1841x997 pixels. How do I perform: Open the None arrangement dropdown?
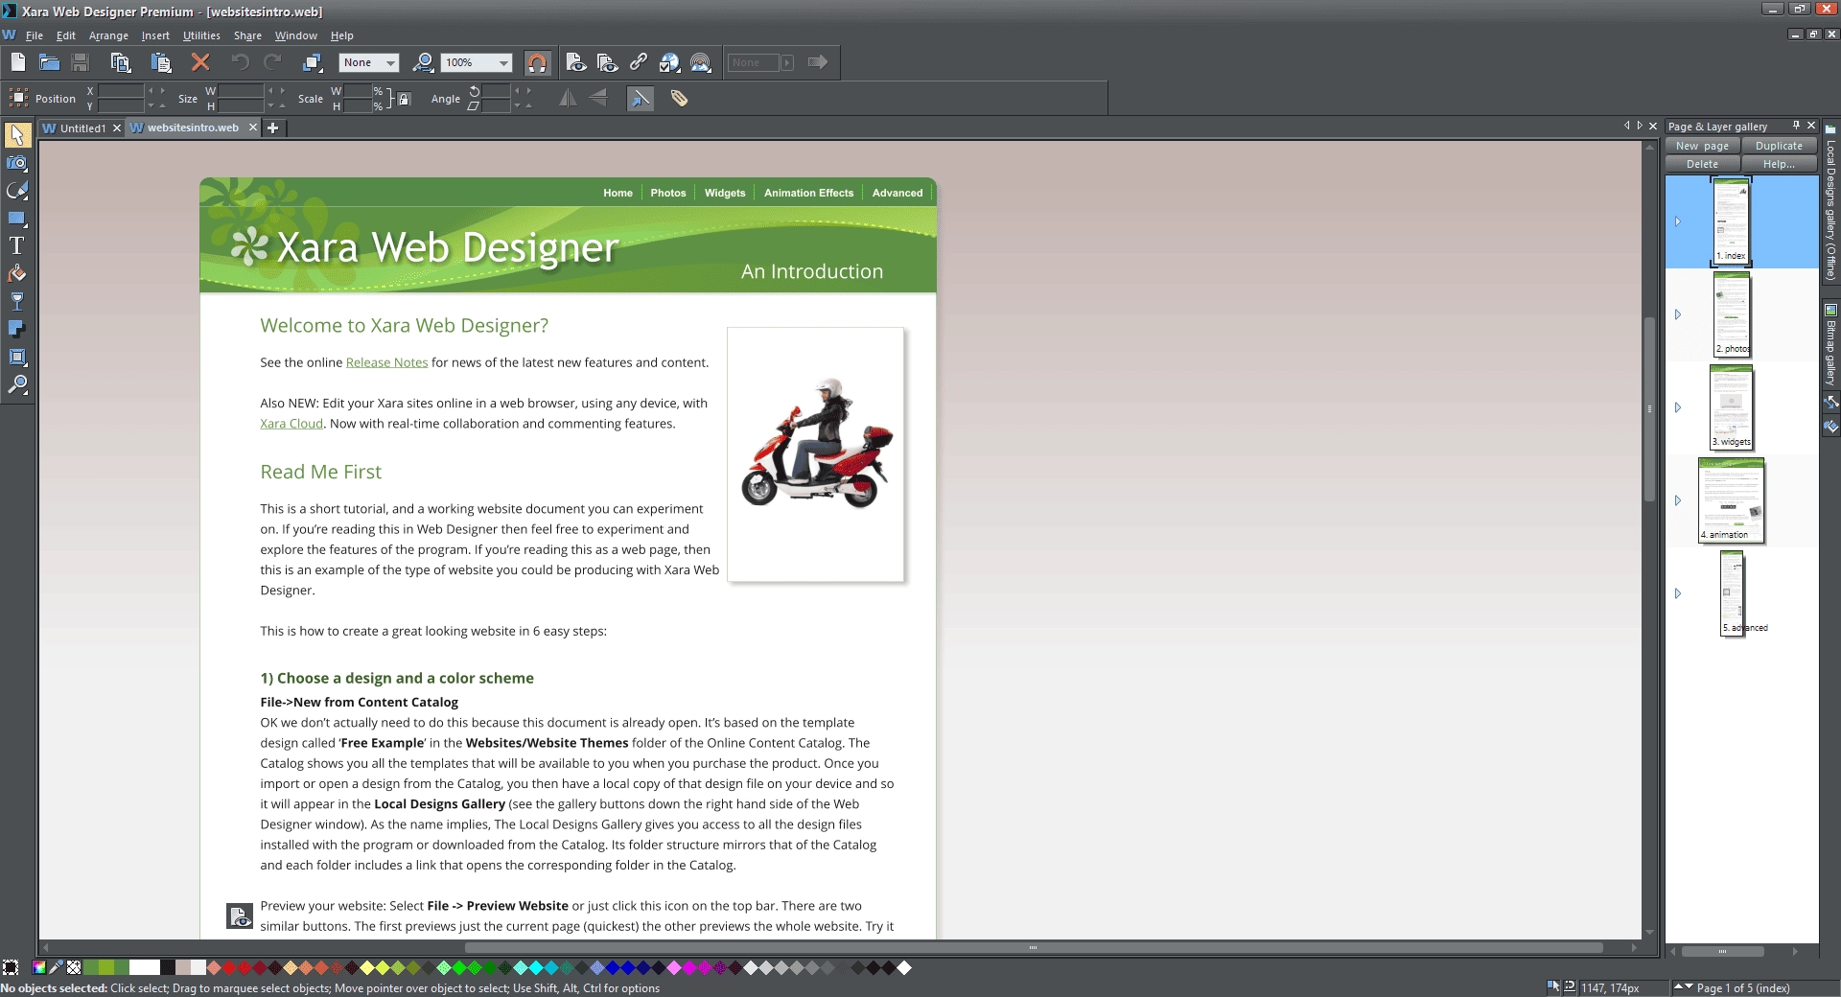[x=369, y=62]
